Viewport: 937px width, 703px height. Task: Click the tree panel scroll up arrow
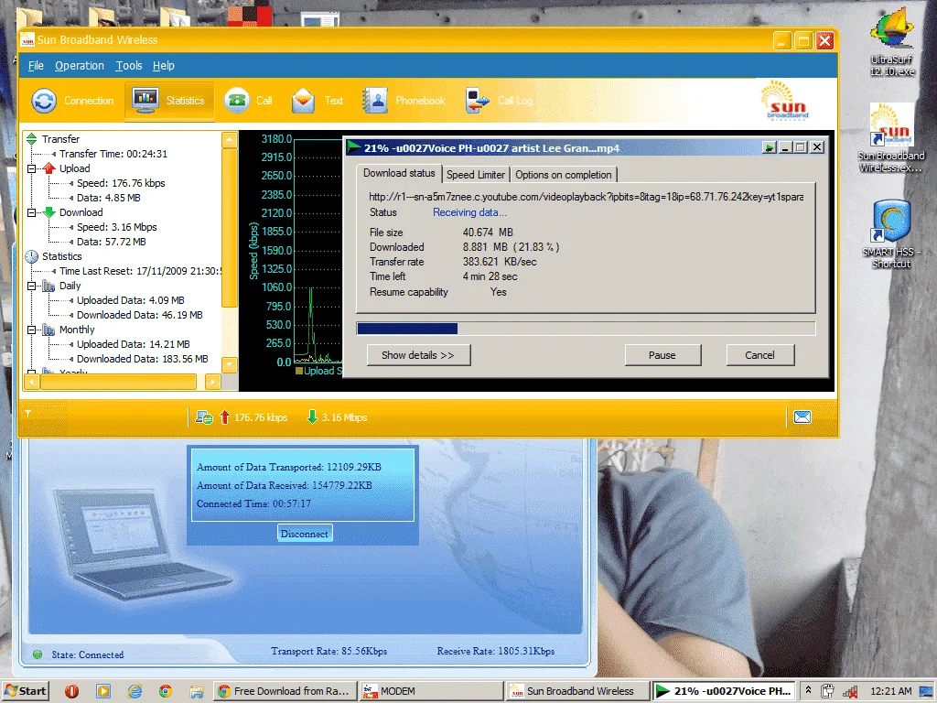(x=230, y=140)
